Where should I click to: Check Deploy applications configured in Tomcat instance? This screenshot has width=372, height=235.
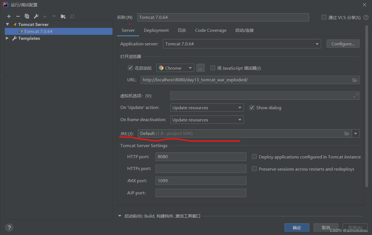click(x=254, y=157)
